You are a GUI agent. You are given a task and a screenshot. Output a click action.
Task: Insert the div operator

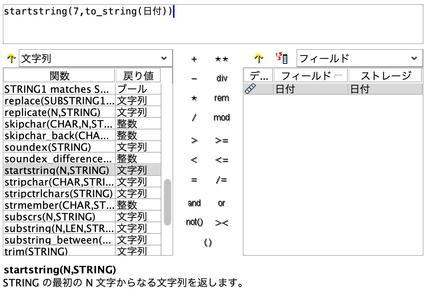coord(222,78)
